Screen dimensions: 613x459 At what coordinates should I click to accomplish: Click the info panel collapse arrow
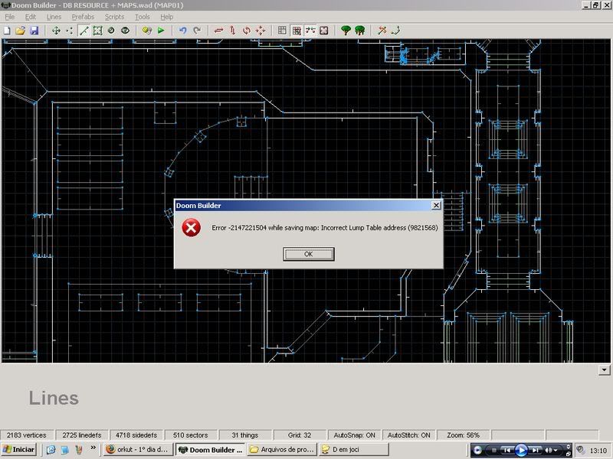coord(604,369)
